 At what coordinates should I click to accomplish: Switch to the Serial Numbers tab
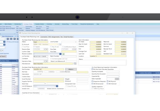point(68,37)
